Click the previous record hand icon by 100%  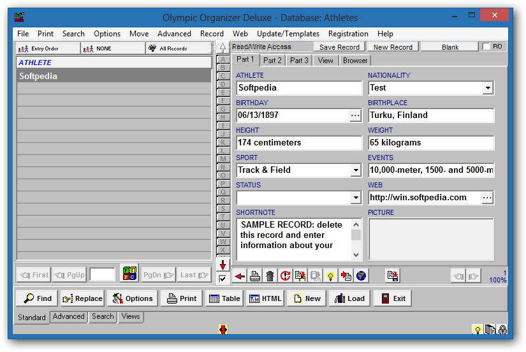click(458, 276)
